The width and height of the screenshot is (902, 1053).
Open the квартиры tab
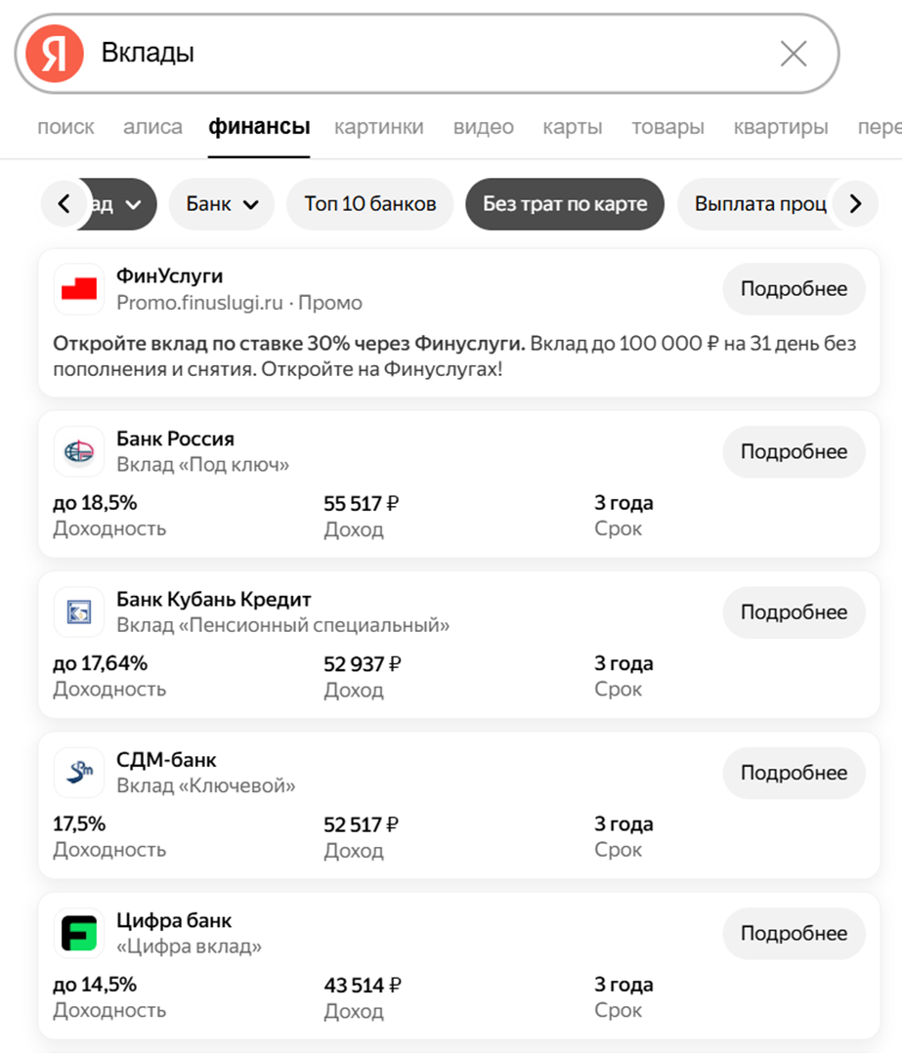point(781,127)
